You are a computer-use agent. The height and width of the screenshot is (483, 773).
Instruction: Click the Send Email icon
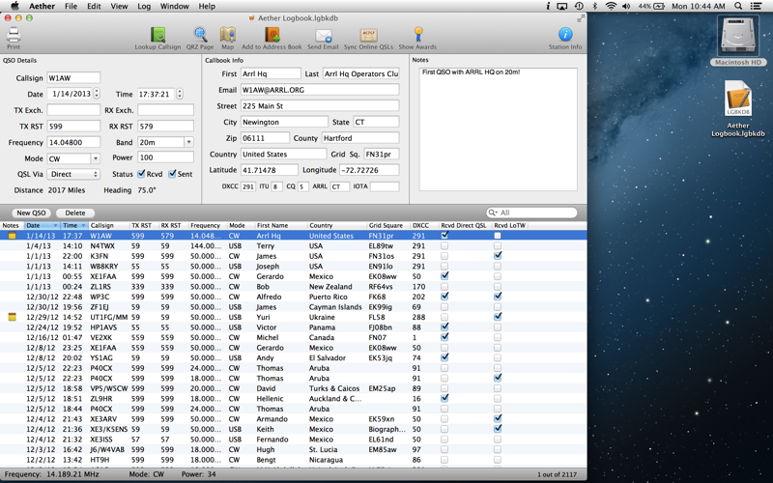324,36
